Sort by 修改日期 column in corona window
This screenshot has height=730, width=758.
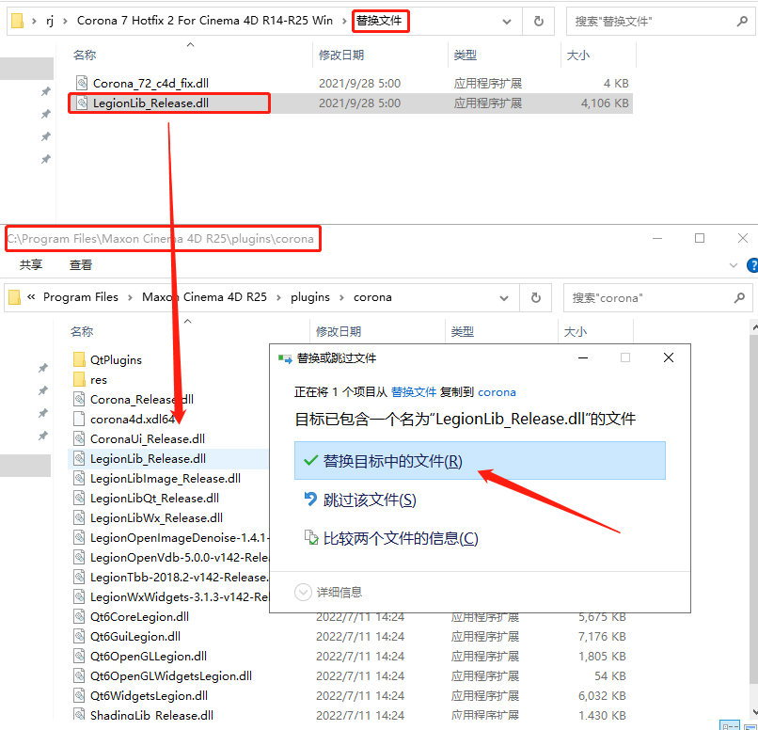click(339, 332)
